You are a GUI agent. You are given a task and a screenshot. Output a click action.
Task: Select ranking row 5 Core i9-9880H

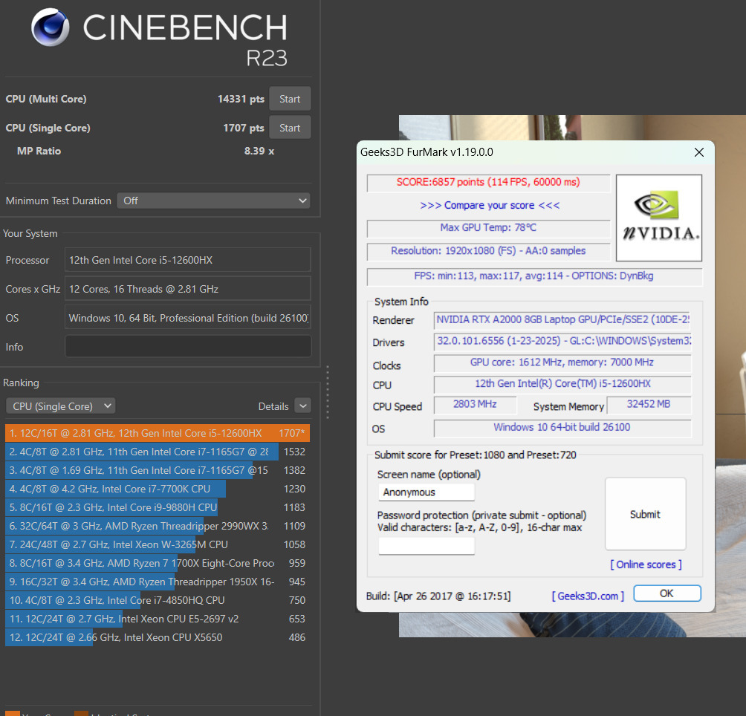pyautogui.click(x=158, y=507)
